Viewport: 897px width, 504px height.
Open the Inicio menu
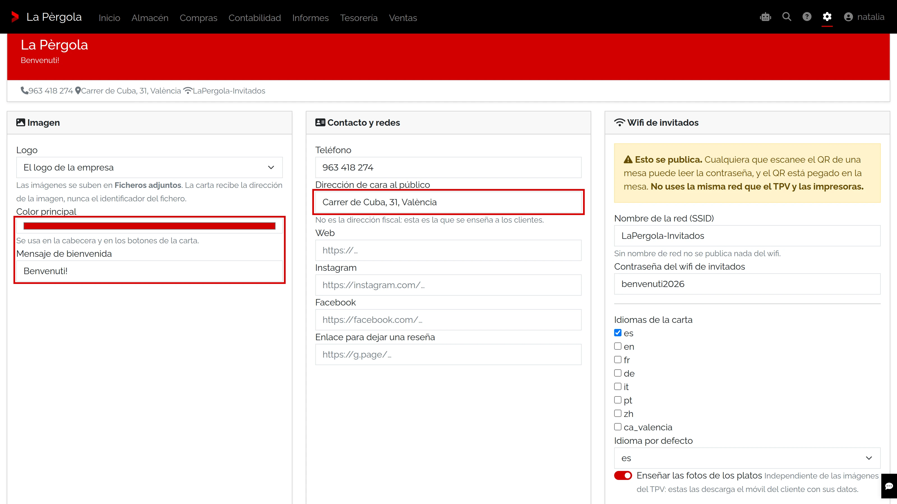109,18
